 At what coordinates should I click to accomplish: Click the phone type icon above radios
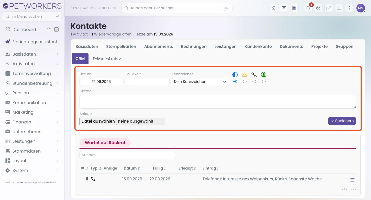point(254,75)
